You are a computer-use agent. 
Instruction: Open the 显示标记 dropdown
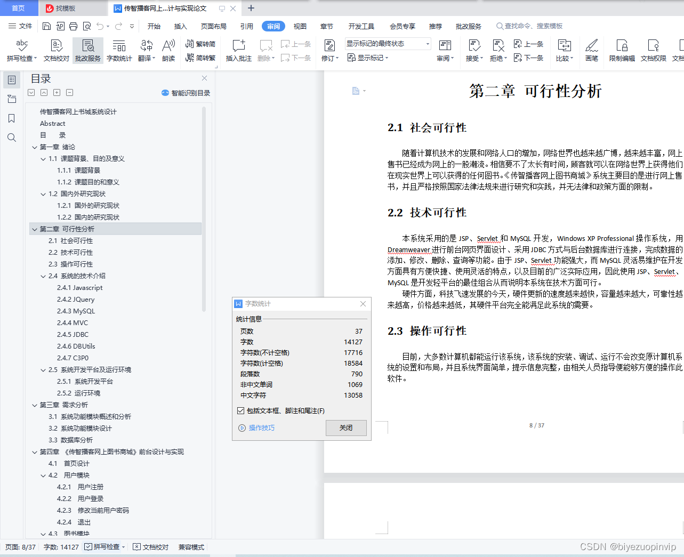coord(368,58)
